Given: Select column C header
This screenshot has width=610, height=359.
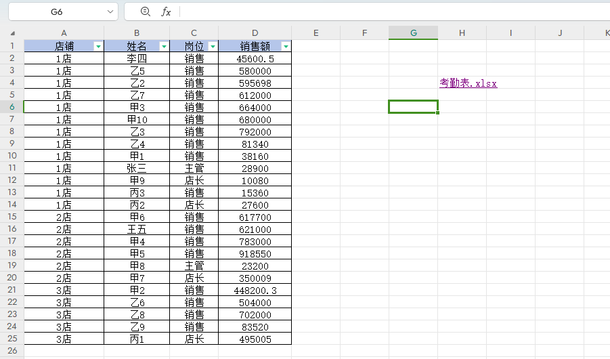Looking at the screenshot, I should click(x=194, y=33).
